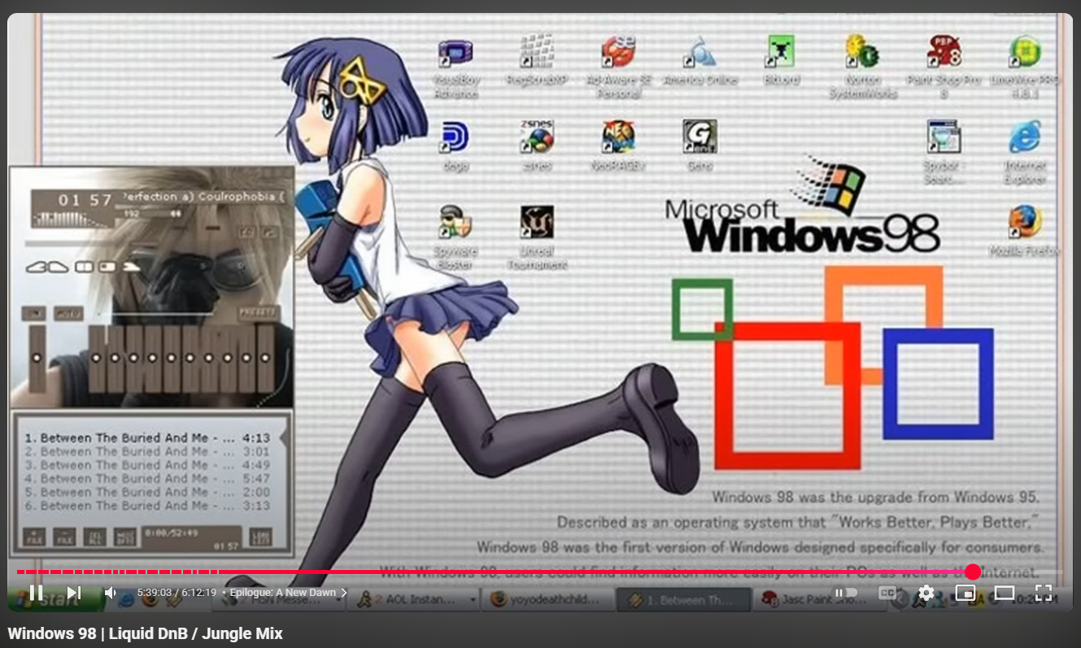This screenshot has width=1081, height=648.
Task: Open the Internet Explorer desktop icon
Action: 1025,151
